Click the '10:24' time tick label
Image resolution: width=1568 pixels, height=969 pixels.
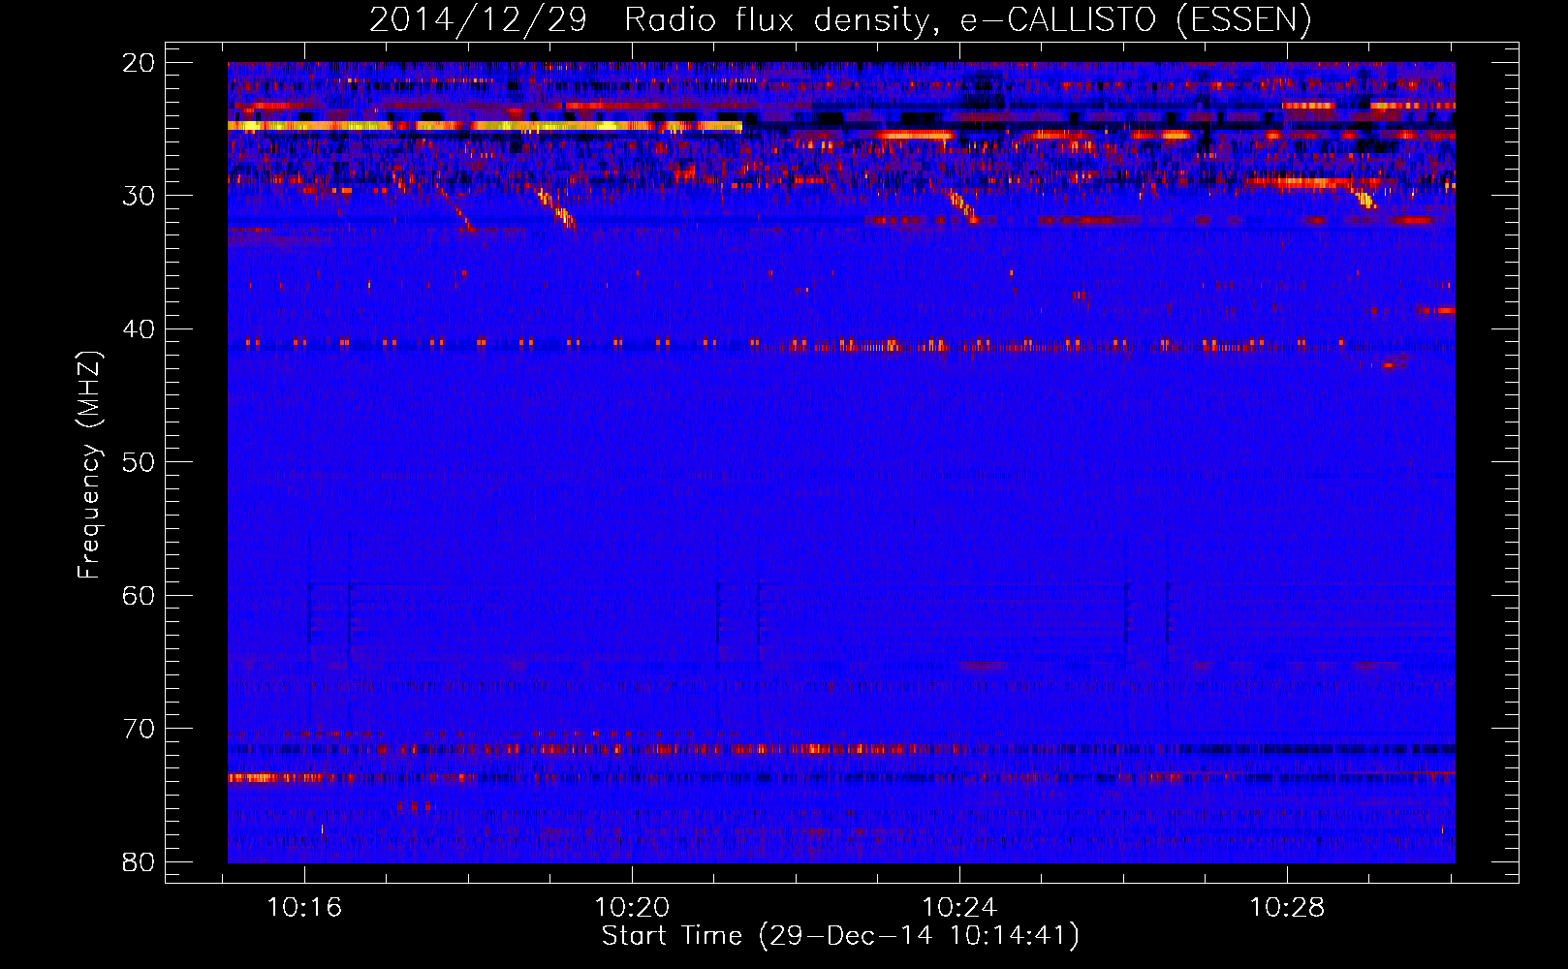coord(959,908)
